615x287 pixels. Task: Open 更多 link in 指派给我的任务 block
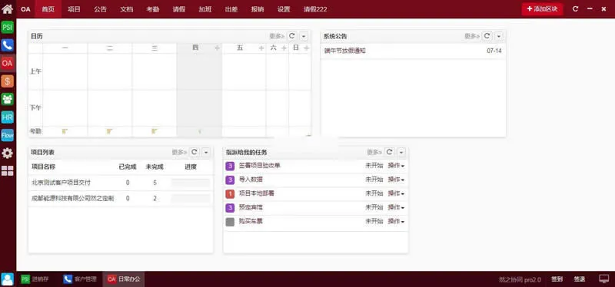pos(374,152)
